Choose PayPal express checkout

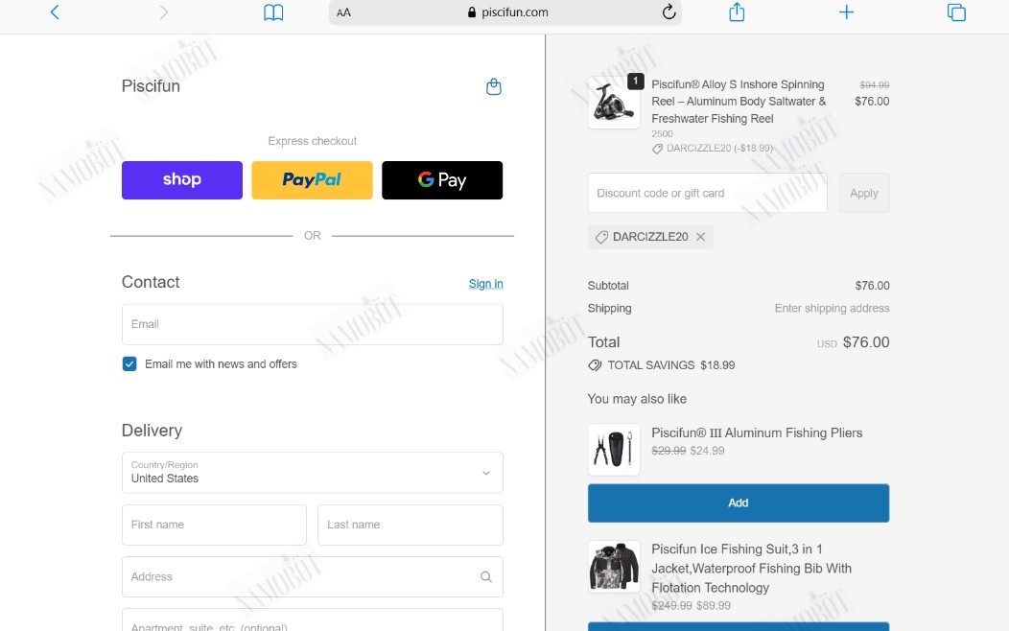coord(312,180)
